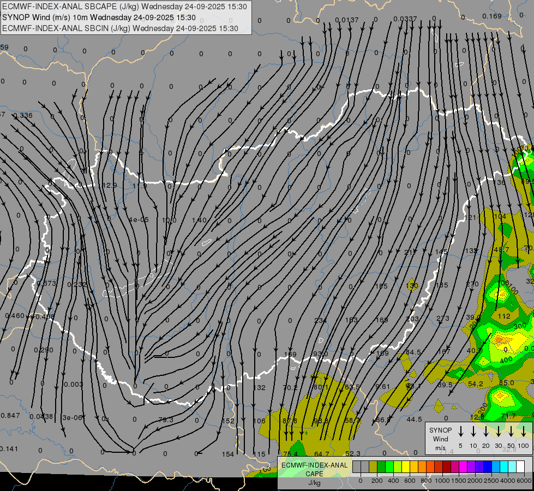
Task: Click the map value '1.40'
Action: (x=199, y=220)
